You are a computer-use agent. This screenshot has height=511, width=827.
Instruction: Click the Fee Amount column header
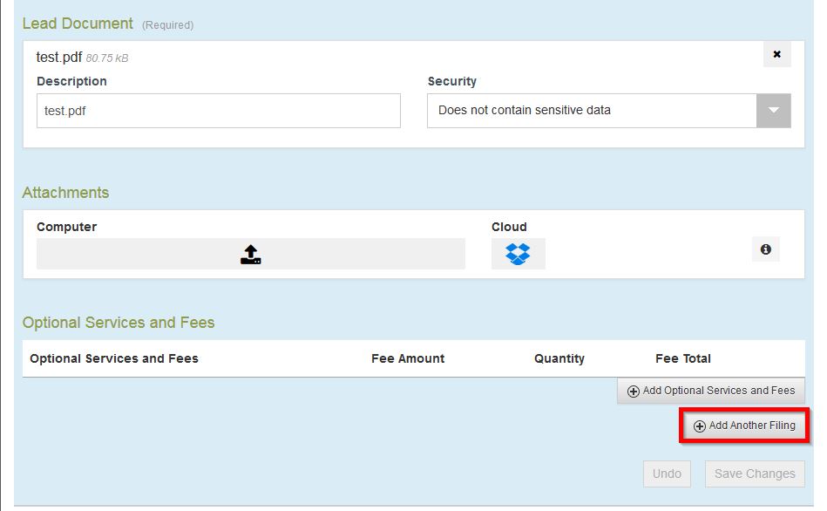tap(408, 358)
